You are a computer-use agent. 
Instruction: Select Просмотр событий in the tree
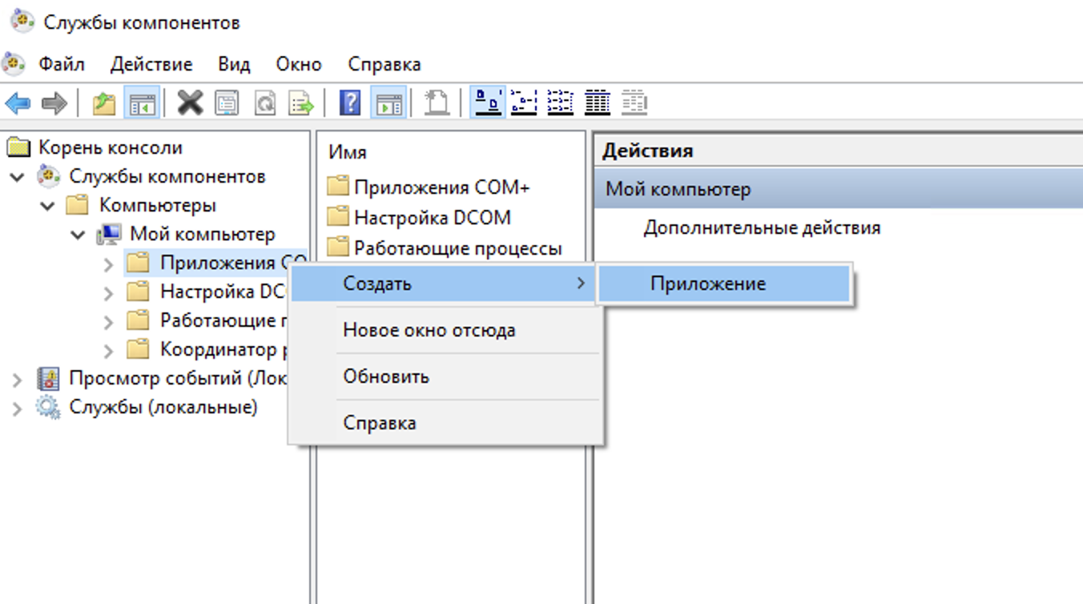pos(178,378)
